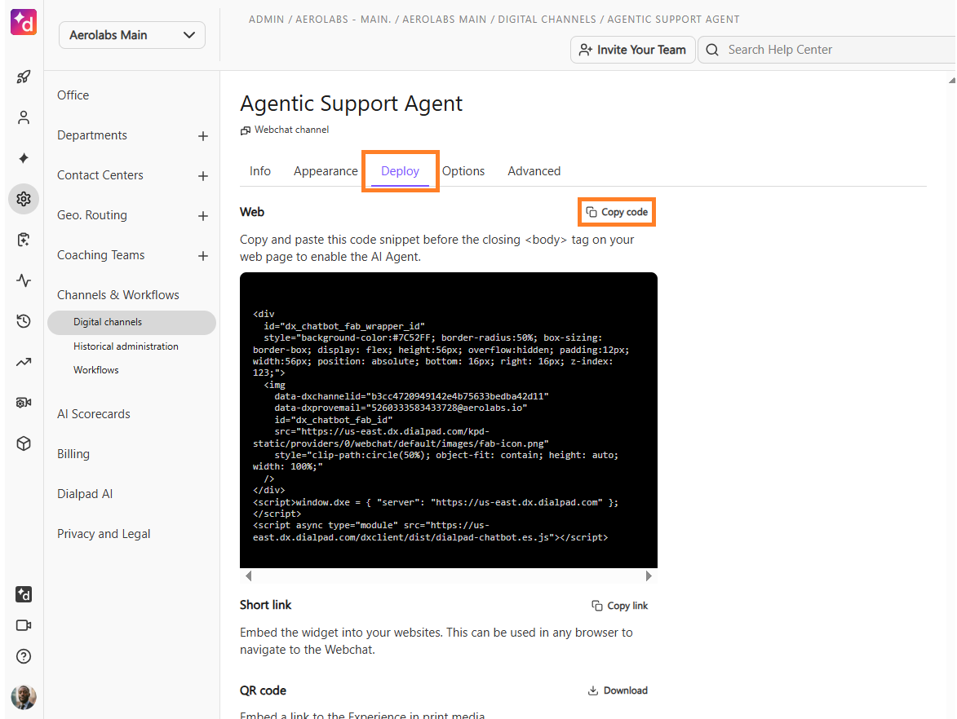Click the Copy link button
This screenshot has height=719, width=957.
coord(620,606)
